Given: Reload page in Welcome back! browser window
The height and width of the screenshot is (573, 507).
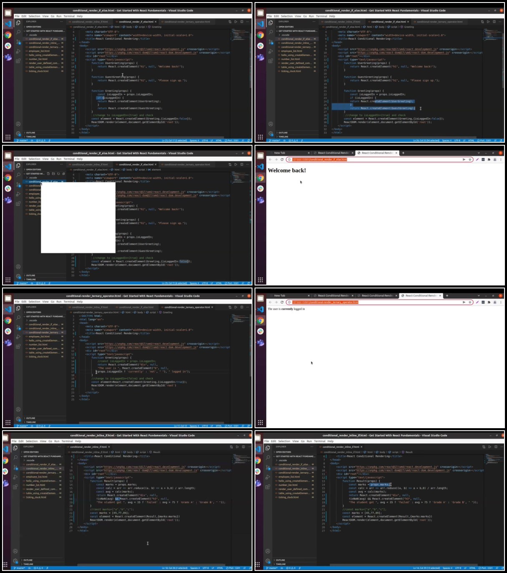Looking at the screenshot, I should click(x=282, y=159).
